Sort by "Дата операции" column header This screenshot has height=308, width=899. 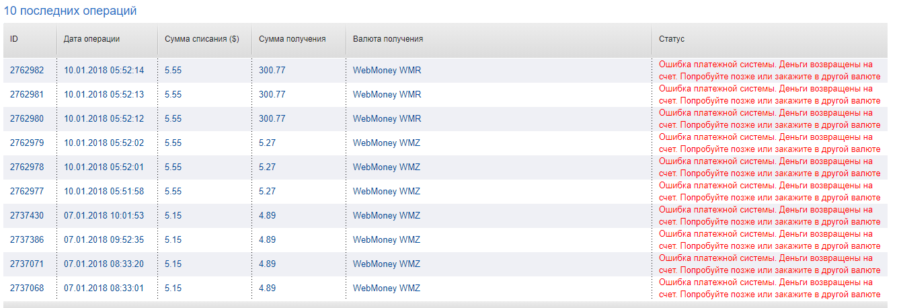tap(91, 39)
